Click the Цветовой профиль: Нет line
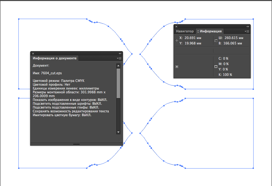Image resolution: width=272 pixels, height=186 pixels. click(x=51, y=84)
